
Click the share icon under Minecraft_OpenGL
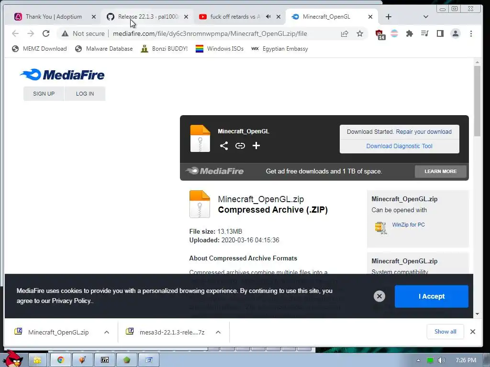tap(224, 146)
